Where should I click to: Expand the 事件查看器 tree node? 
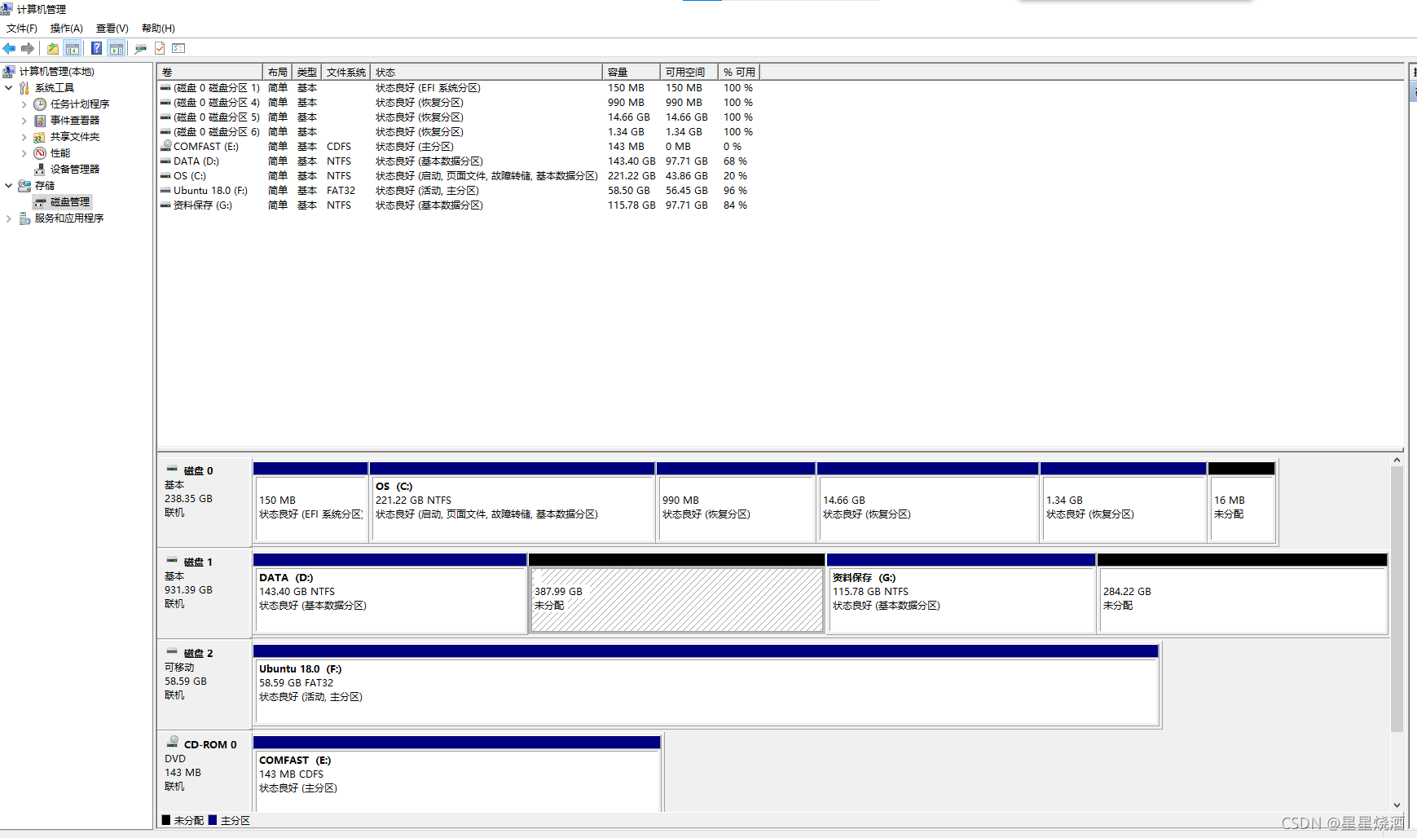pyautogui.click(x=24, y=121)
